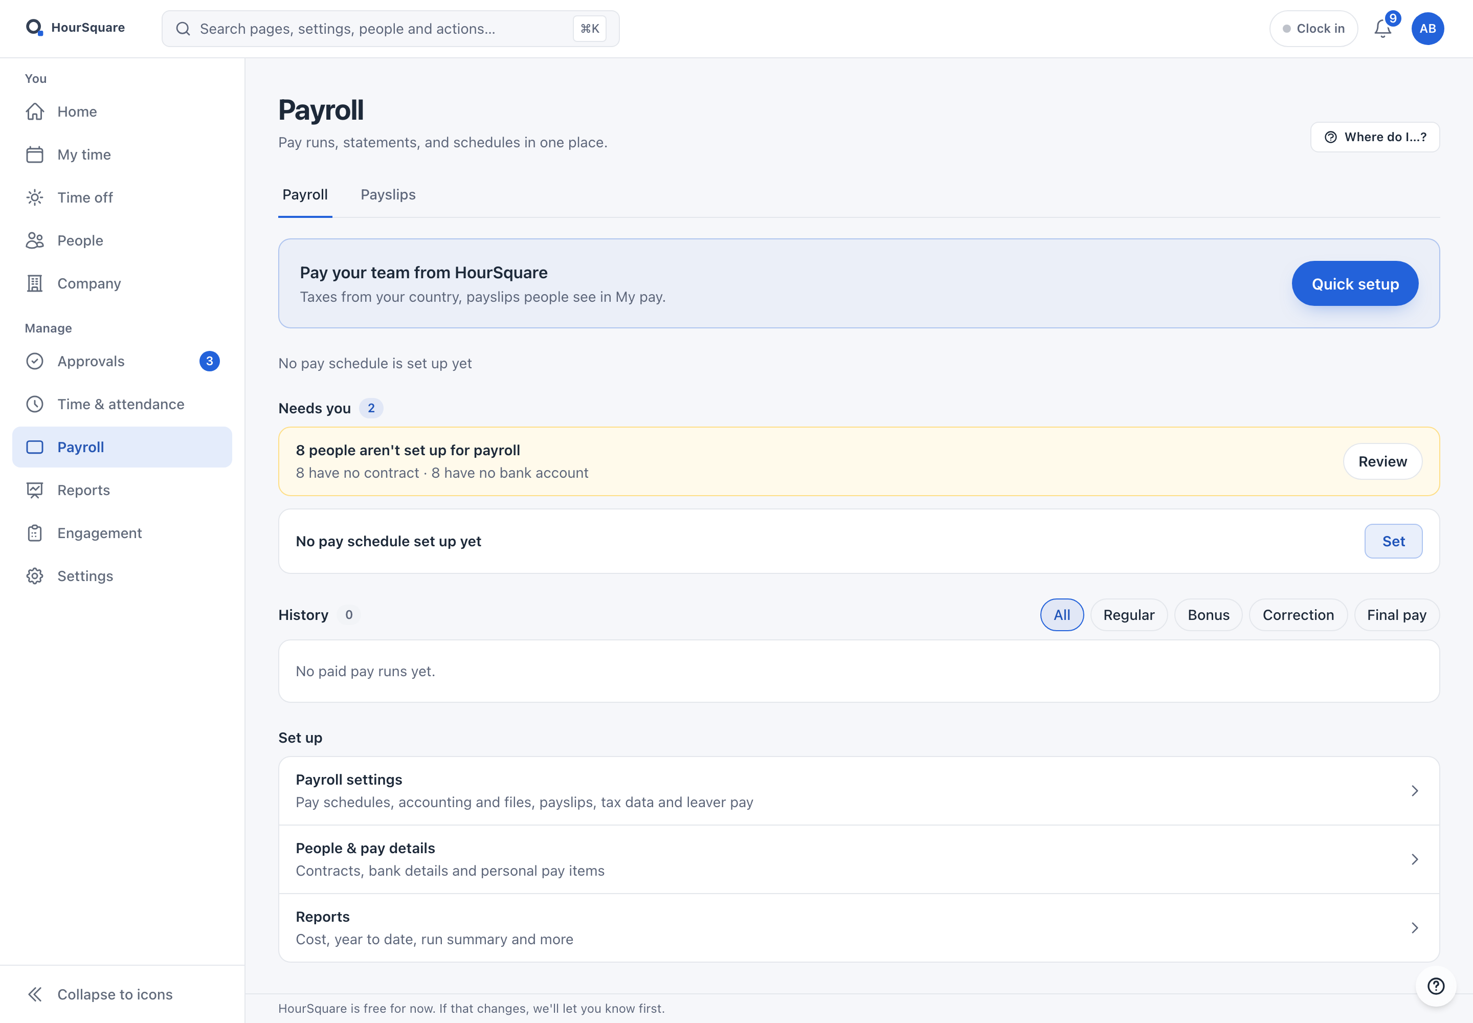Open floating help question mark
Image resolution: width=1473 pixels, height=1023 pixels.
(x=1436, y=986)
